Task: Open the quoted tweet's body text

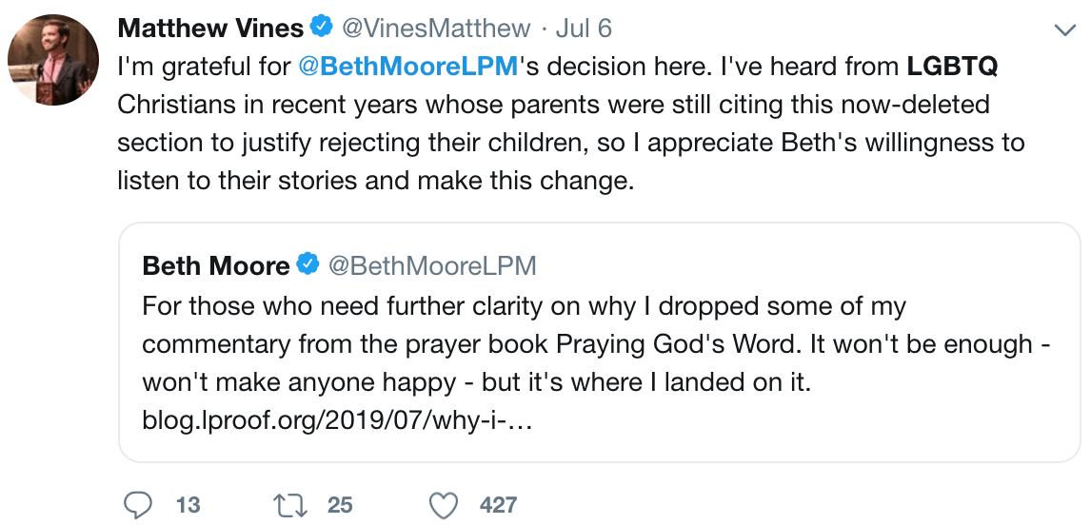Action: pyautogui.click(x=571, y=345)
